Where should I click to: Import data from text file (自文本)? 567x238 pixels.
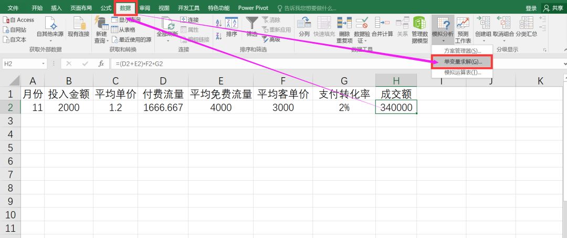(x=15, y=40)
